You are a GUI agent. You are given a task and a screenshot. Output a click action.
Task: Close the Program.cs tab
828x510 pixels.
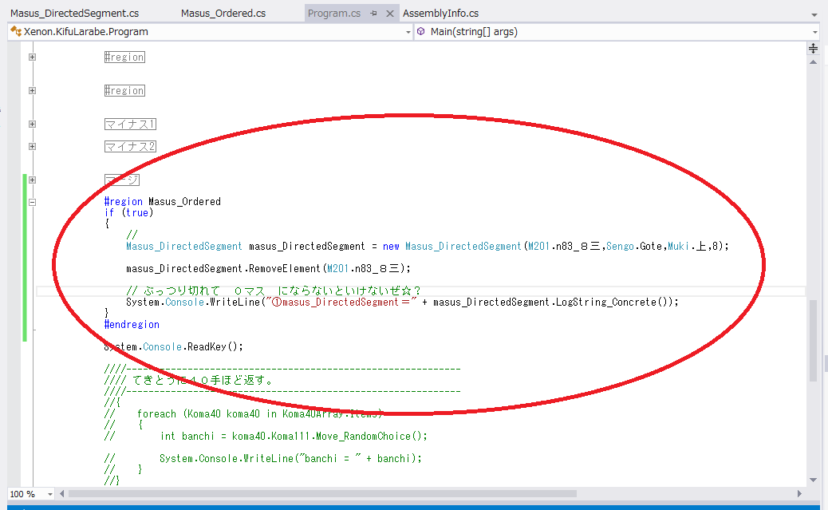390,14
